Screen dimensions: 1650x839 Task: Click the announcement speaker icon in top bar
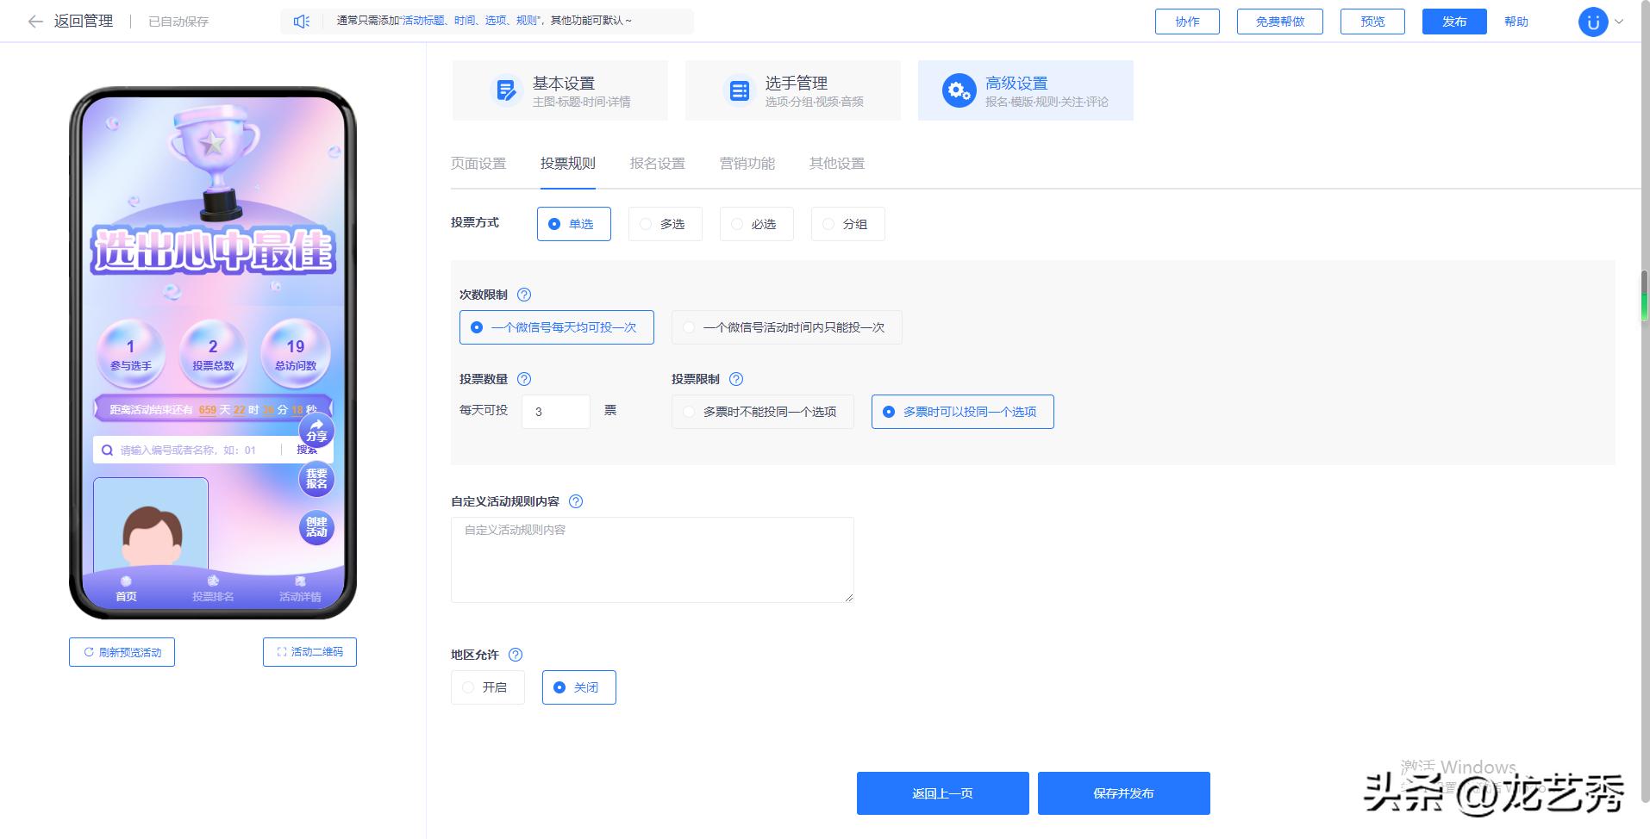point(300,21)
